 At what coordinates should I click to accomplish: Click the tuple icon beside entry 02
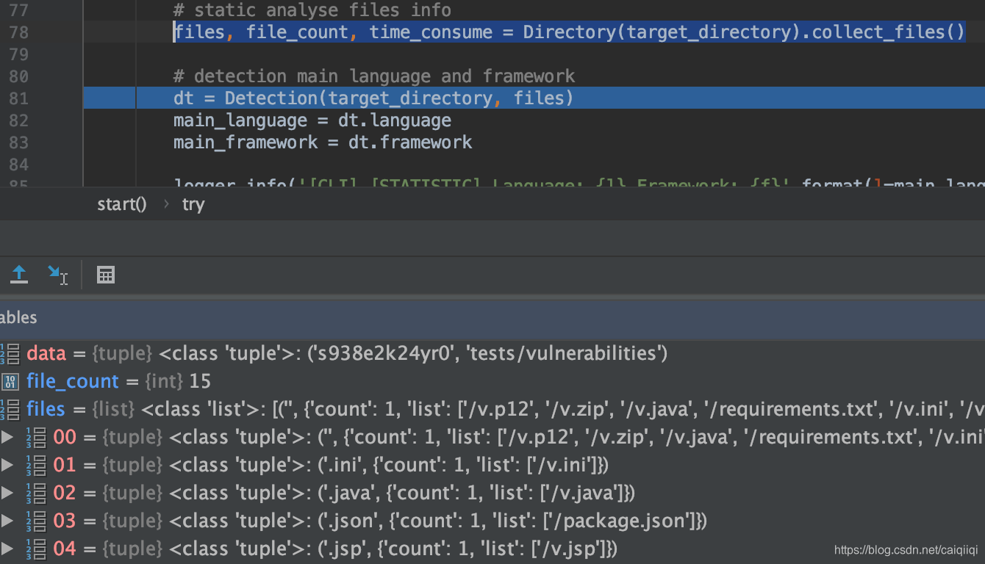(x=36, y=493)
